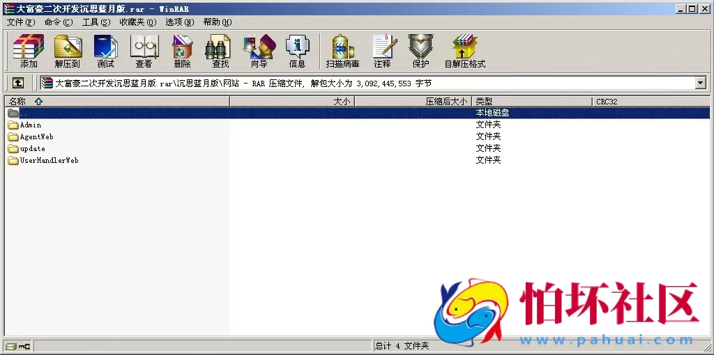Click '文件夹' type cell of Admin row
The width and height of the screenshot is (714, 355).
coord(488,125)
